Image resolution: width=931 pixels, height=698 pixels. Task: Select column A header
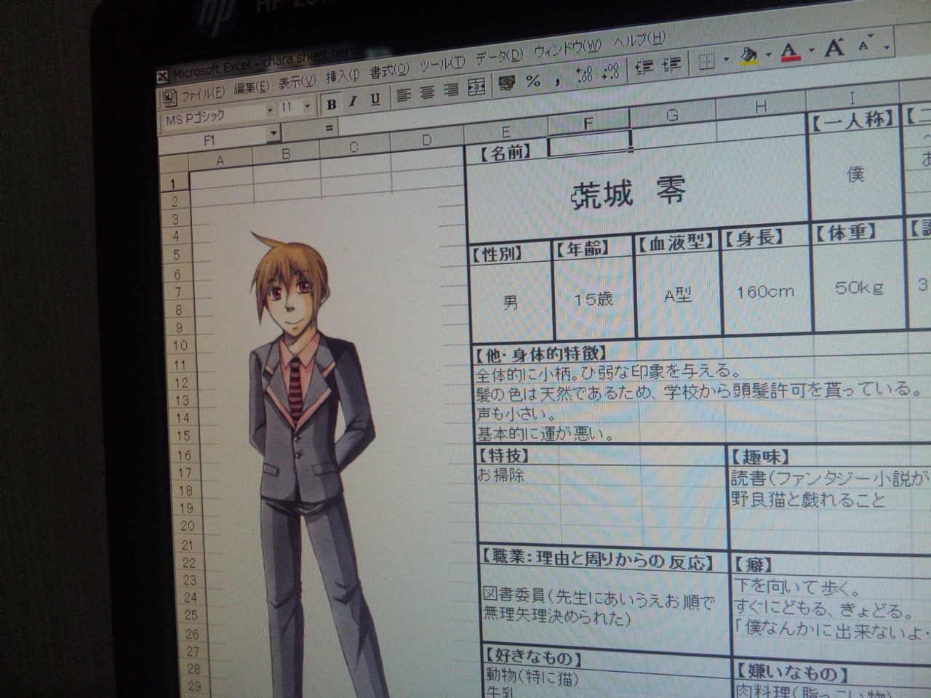(220, 161)
